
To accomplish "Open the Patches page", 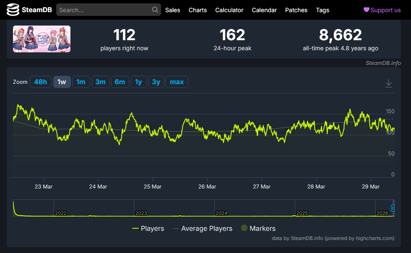I will point(296,10).
